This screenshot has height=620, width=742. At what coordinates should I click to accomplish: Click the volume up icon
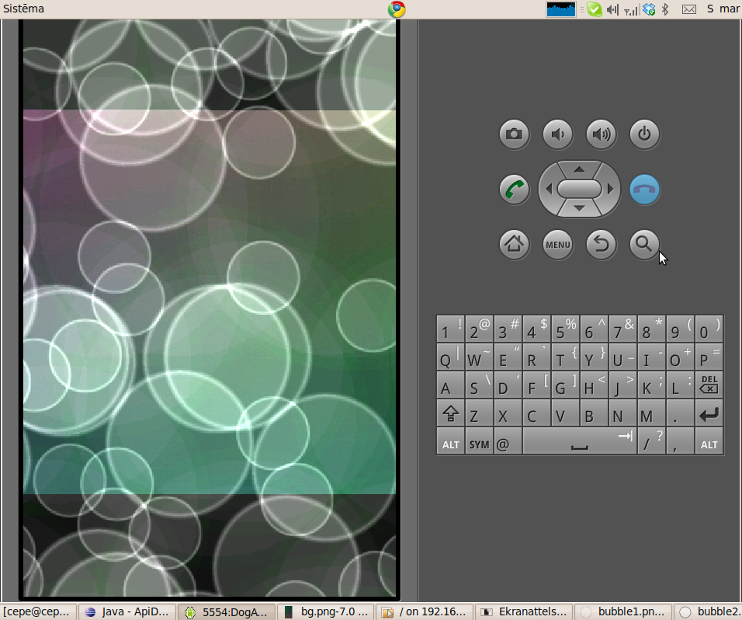pyautogui.click(x=601, y=134)
